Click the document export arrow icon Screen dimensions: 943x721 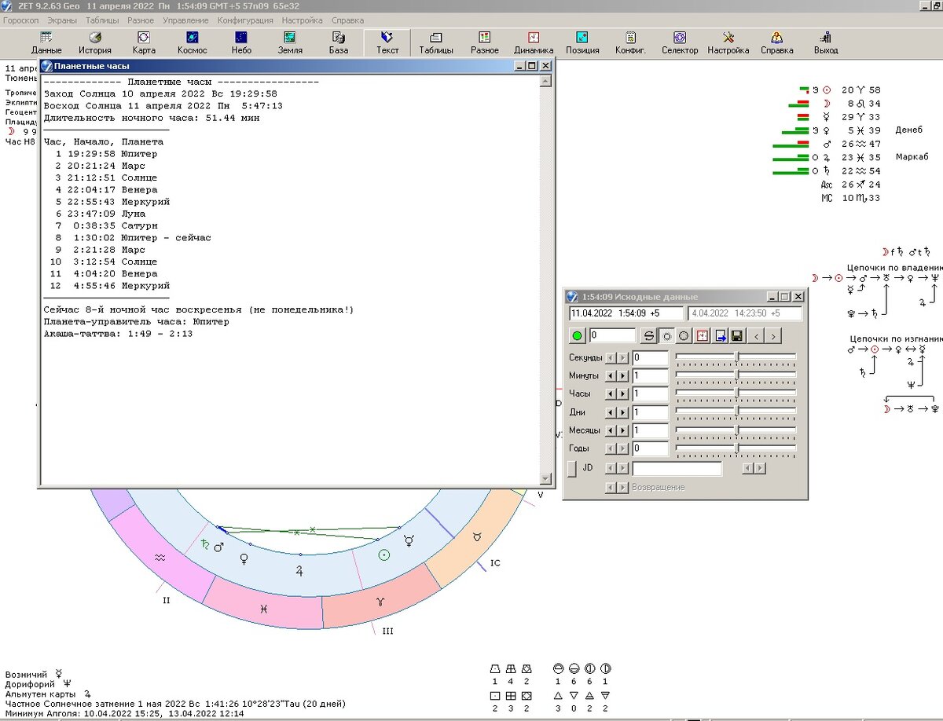pyautogui.click(x=720, y=336)
